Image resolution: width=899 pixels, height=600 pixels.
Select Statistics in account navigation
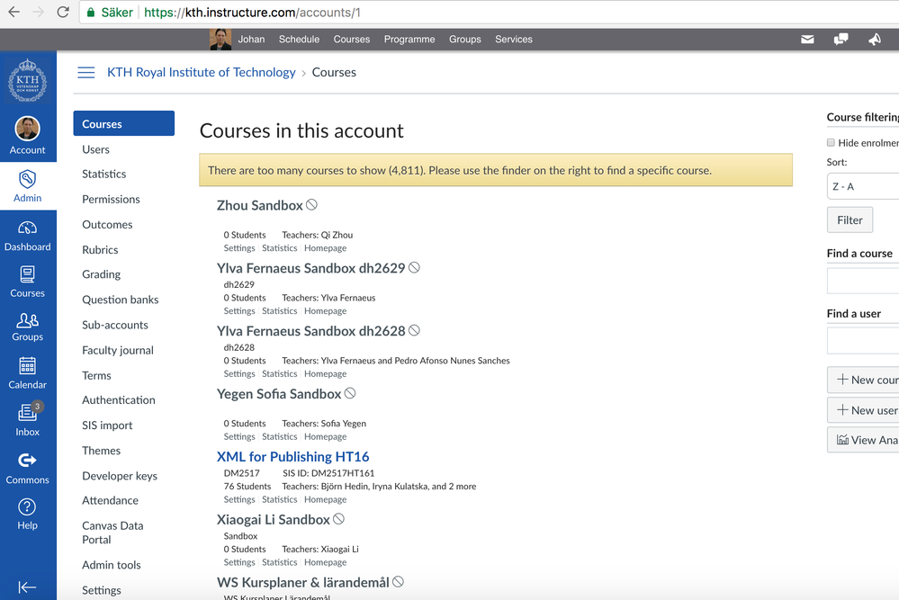pyautogui.click(x=103, y=175)
